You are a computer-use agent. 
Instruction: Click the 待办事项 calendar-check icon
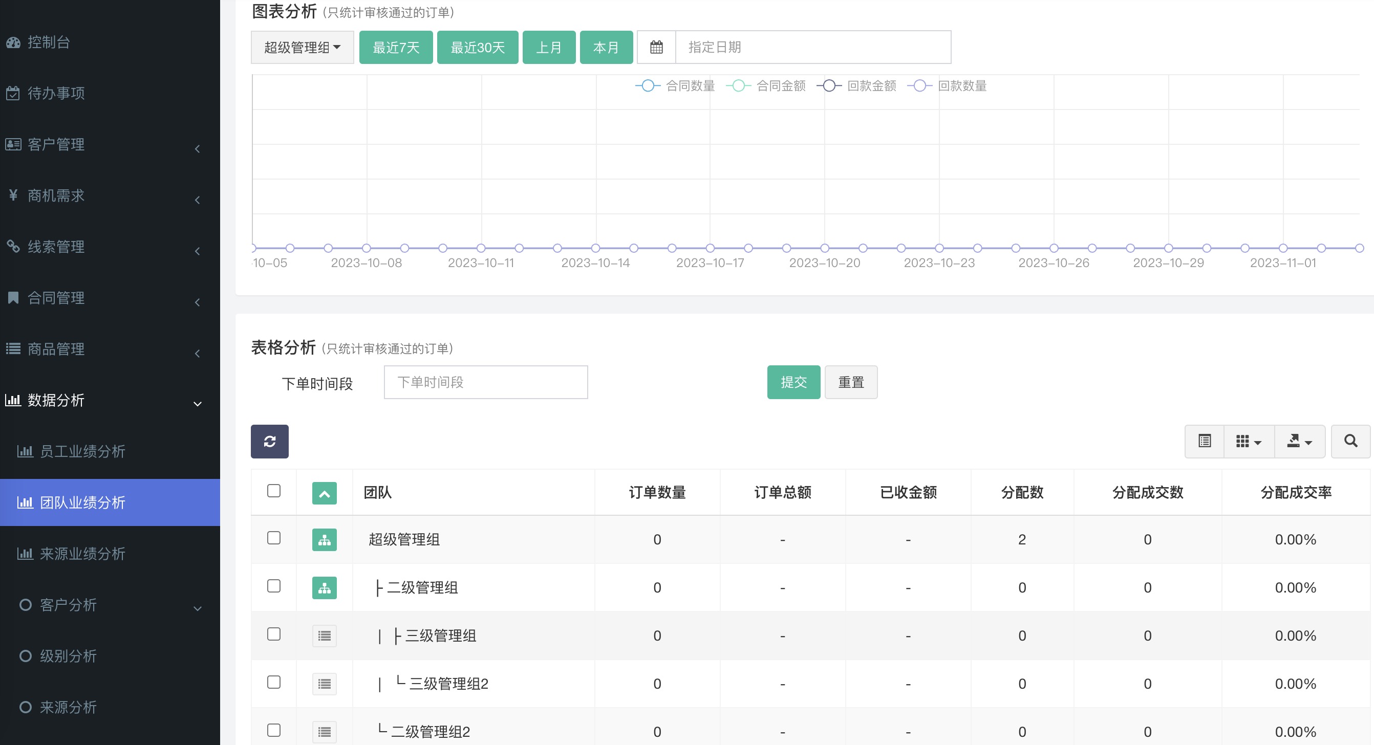pyautogui.click(x=13, y=93)
